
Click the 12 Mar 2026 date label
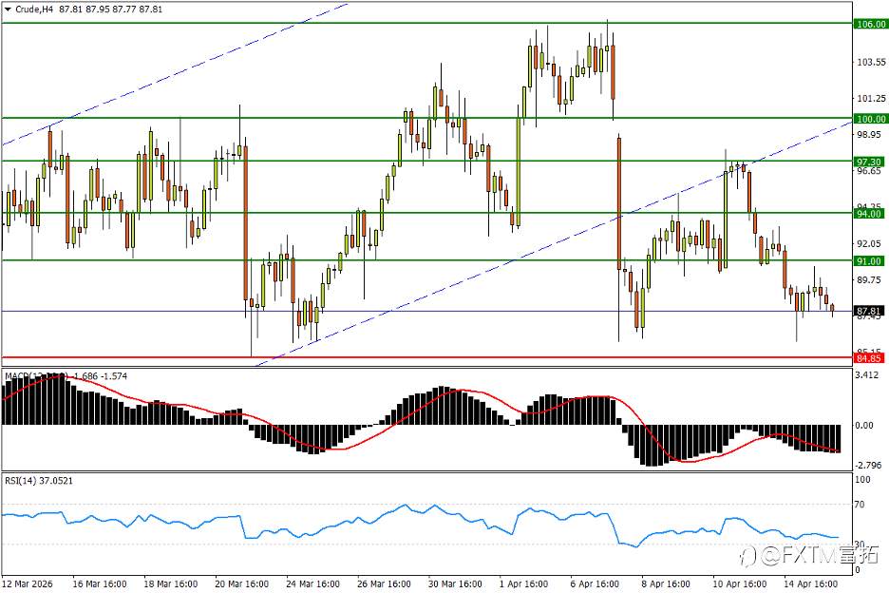tap(28, 583)
